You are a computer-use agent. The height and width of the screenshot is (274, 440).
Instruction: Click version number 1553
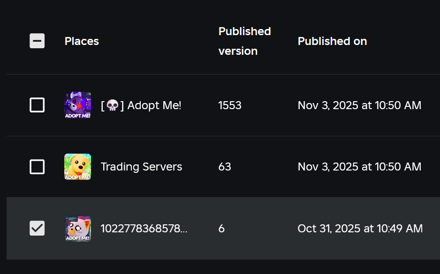230,105
